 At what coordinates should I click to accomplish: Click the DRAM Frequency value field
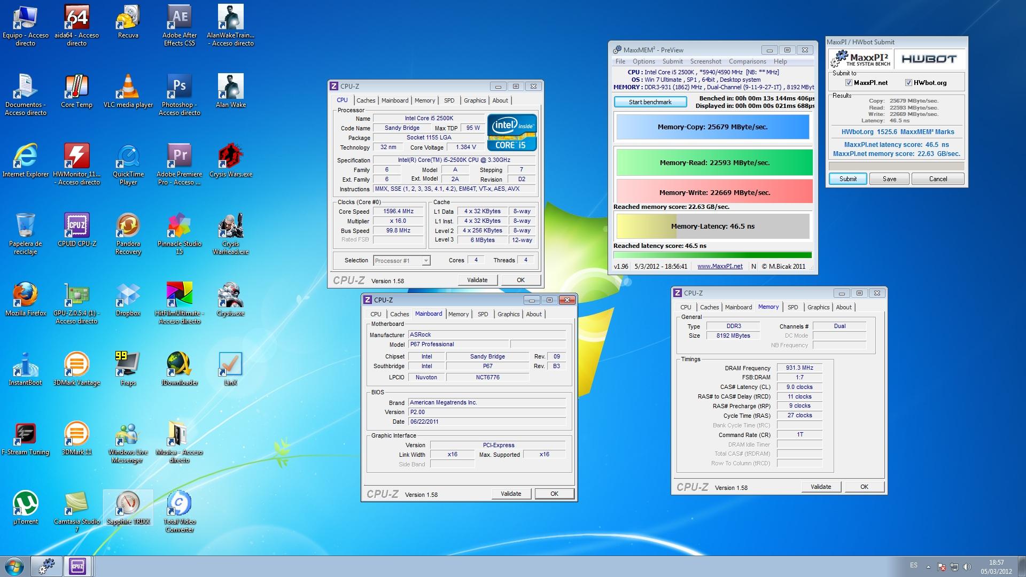click(799, 368)
